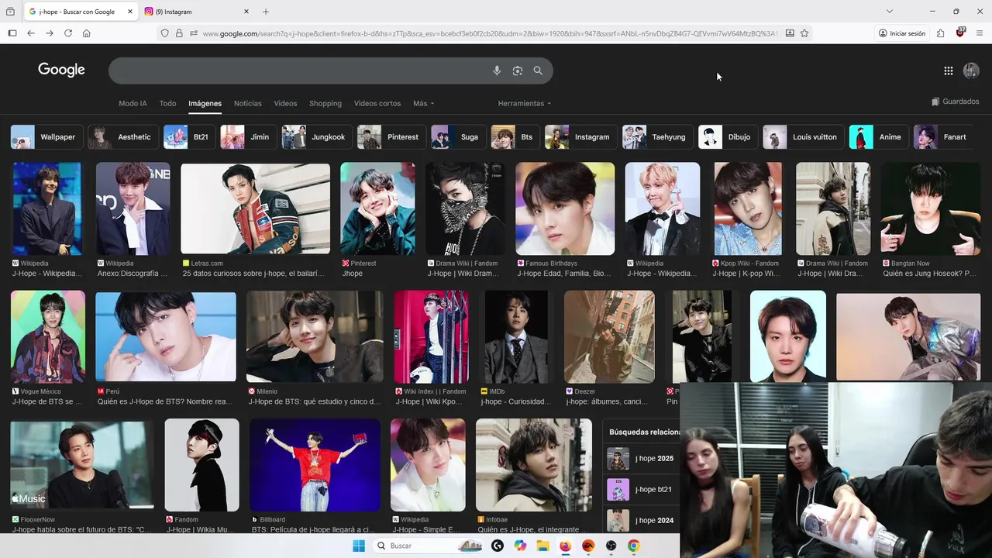View site security padlock info

pyautogui.click(x=179, y=33)
